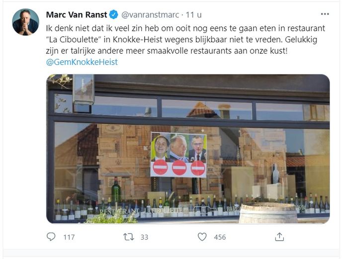345x259 pixels.
Task: Open Marc Van Ranst's profile picture
Action: pos(25,22)
